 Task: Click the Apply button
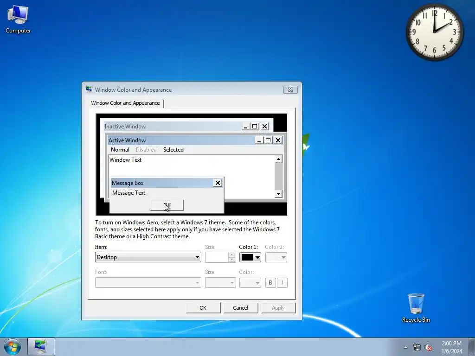[278, 308]
